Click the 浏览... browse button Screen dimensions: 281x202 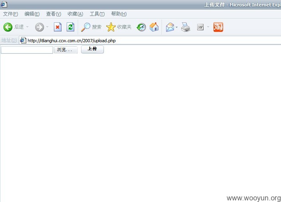pos(66,50)
